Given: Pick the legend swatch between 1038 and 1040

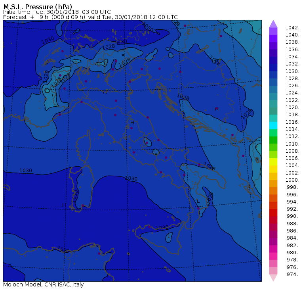Looking at the screenshot, I should (273, 38).
